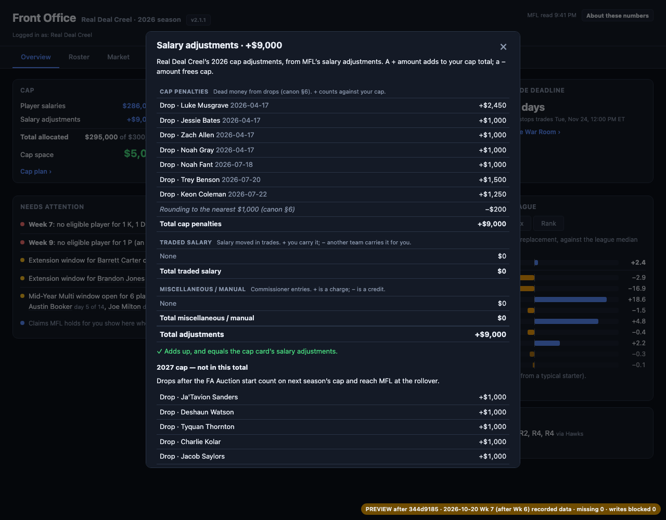The image size is (666, 520).
Task: Click the Barrett Carter extension window notice
Action: (x=83, y=261)
